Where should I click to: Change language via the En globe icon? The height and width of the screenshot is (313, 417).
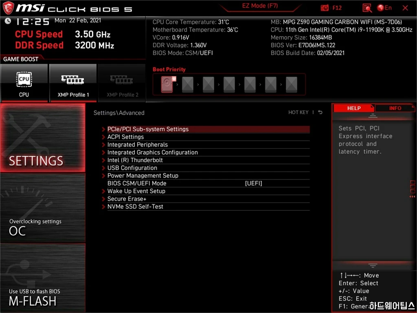[384, 8]
